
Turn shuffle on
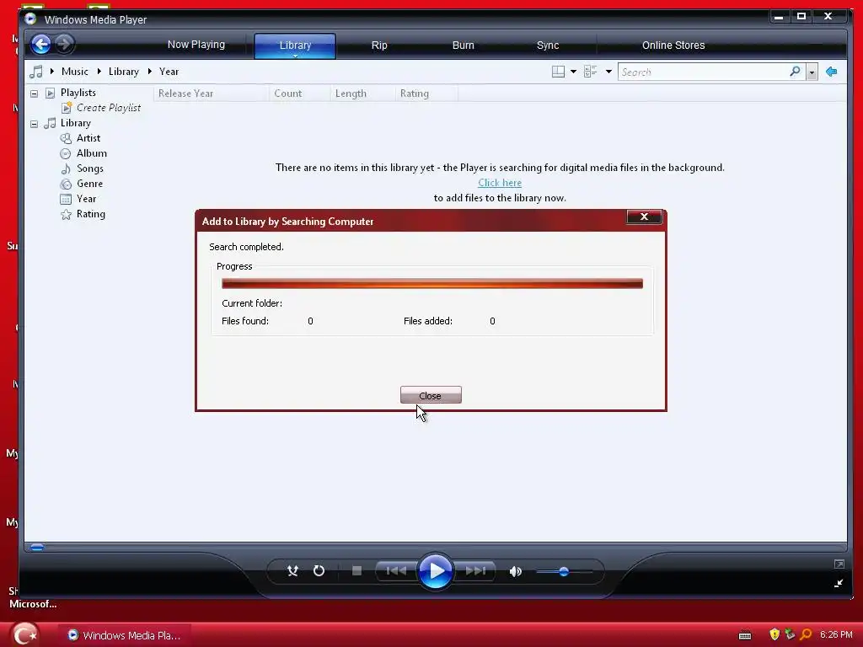(x=292, y=571)
